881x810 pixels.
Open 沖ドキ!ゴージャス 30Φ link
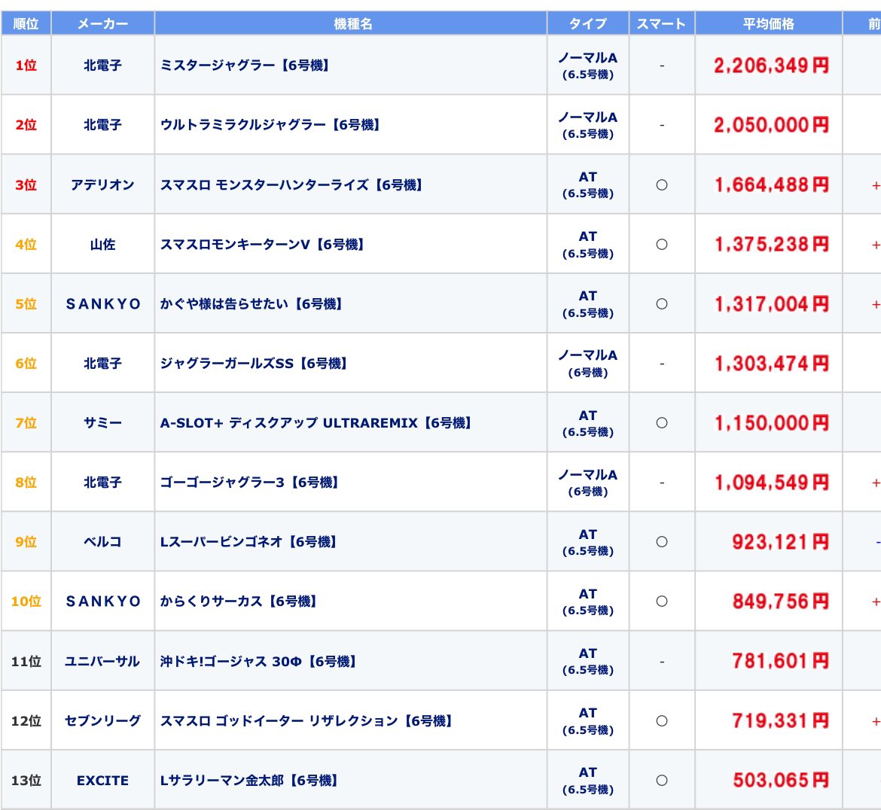click(258, 662)
